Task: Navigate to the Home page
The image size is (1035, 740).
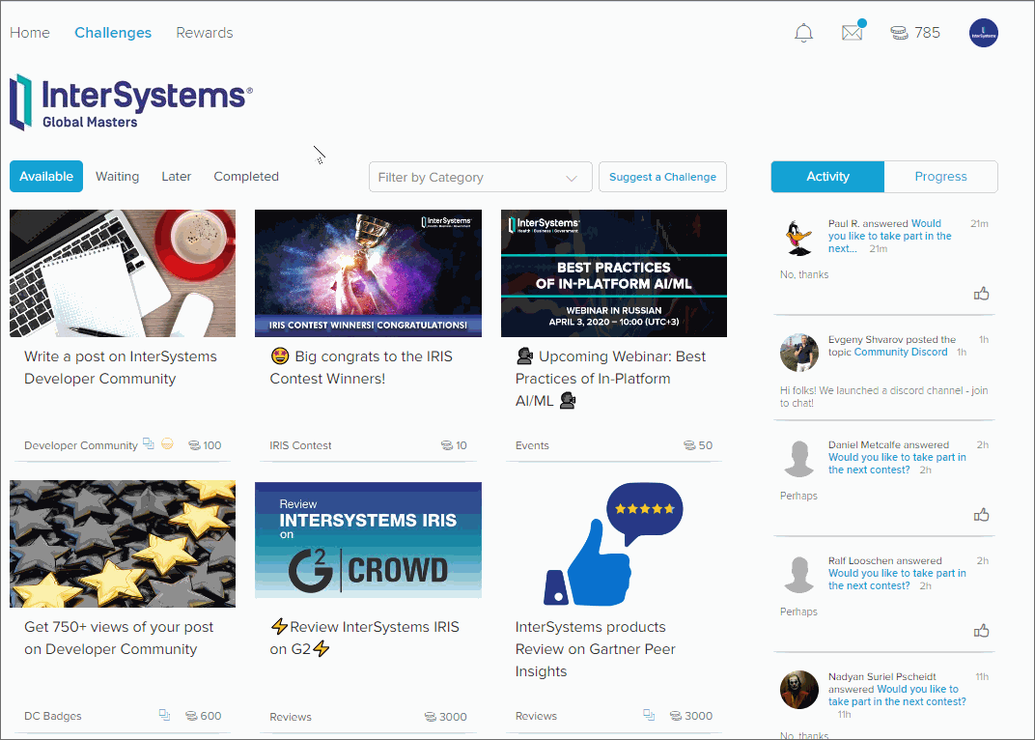Action: click(30, 33)
